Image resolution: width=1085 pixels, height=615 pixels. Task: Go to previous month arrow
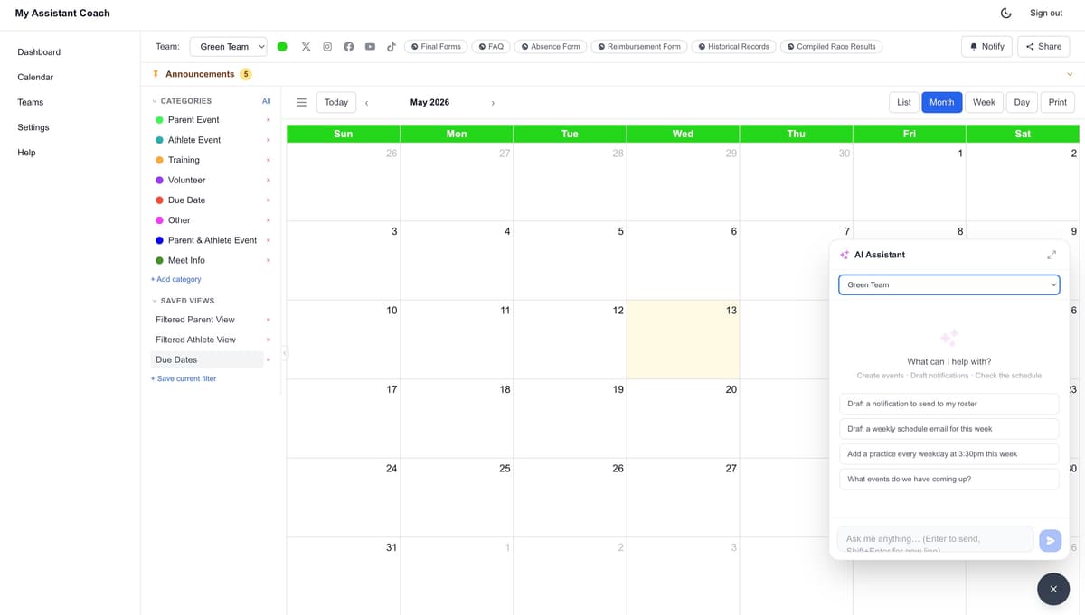(x=366, y=103)
